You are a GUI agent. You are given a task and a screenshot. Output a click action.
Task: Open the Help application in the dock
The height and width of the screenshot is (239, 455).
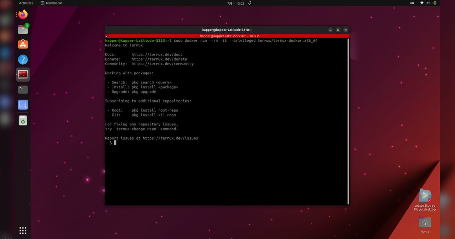(22, 59)
